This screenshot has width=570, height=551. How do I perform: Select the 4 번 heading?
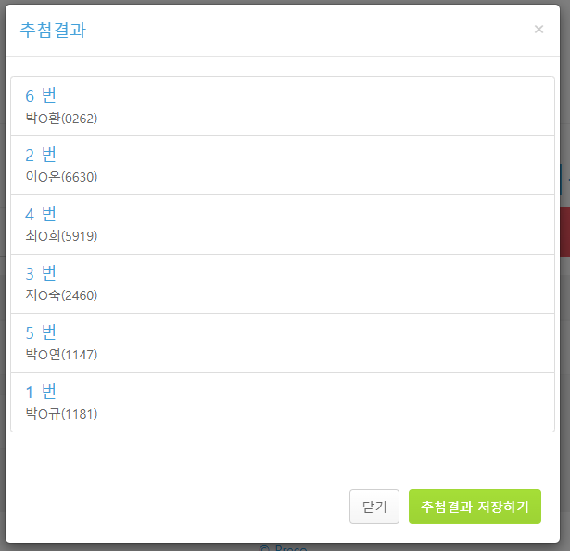click(x=41, y=214)
